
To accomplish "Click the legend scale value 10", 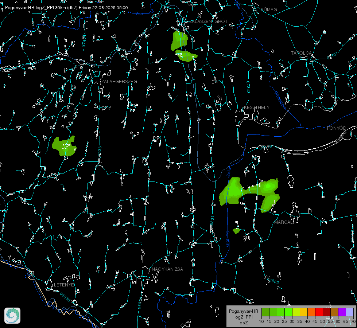I will [x=261, y=322].
